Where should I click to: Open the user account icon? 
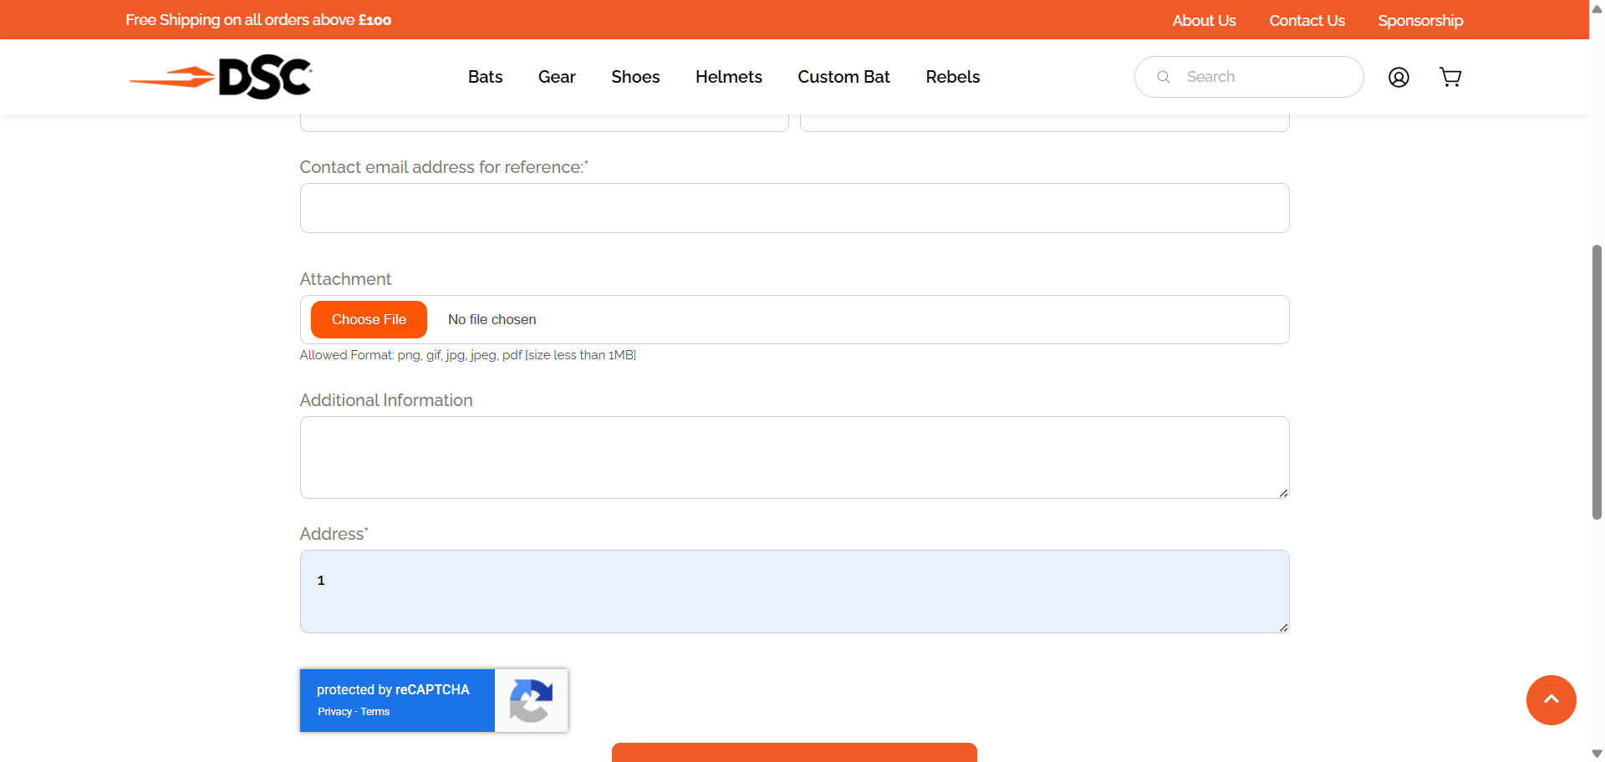[1399, 77]
